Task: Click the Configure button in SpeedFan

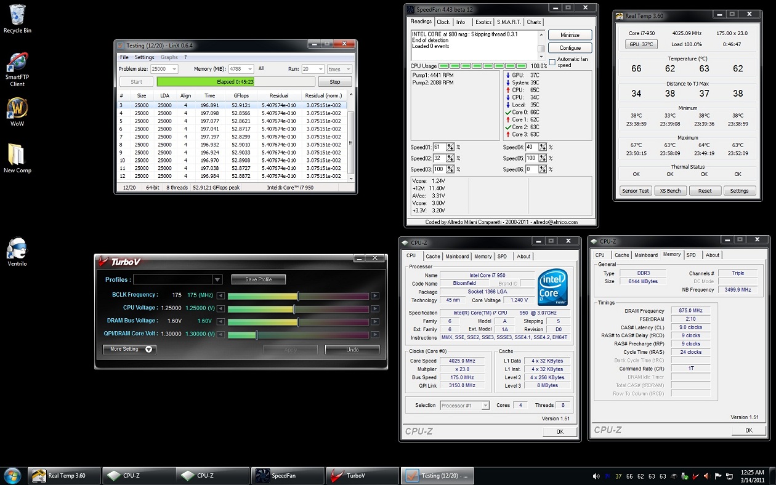Action: (x=570, y=48)
